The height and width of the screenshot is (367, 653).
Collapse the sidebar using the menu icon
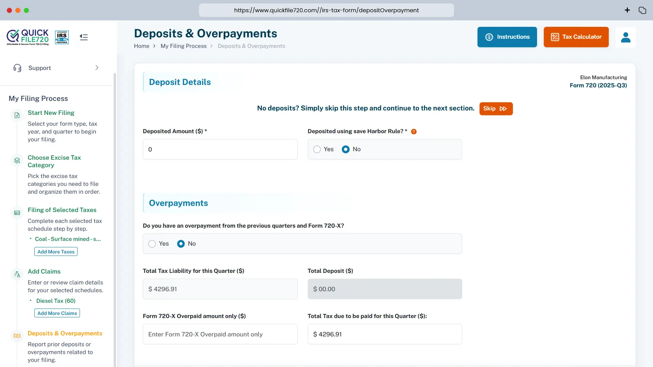pos(84,37)
